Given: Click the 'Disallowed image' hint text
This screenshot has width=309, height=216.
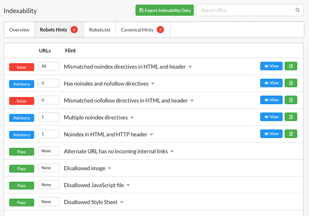Looking at the screenshot, I should (x=84, y=168).
